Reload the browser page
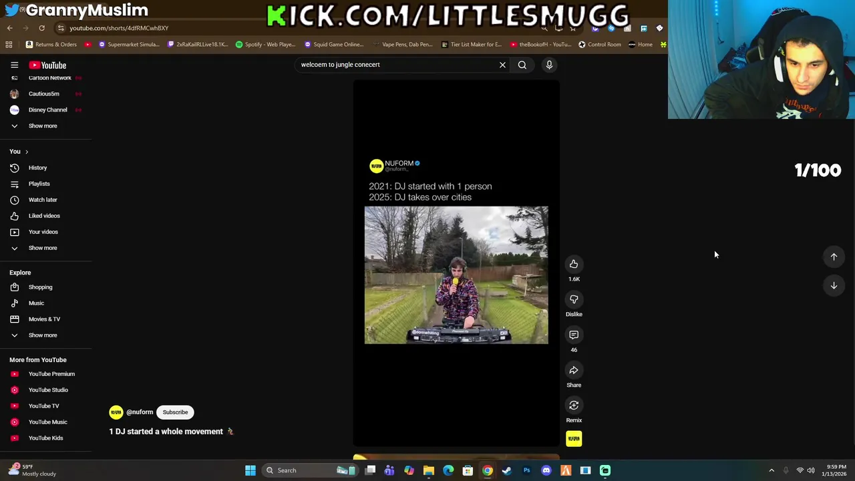 [x=41, y=28]
